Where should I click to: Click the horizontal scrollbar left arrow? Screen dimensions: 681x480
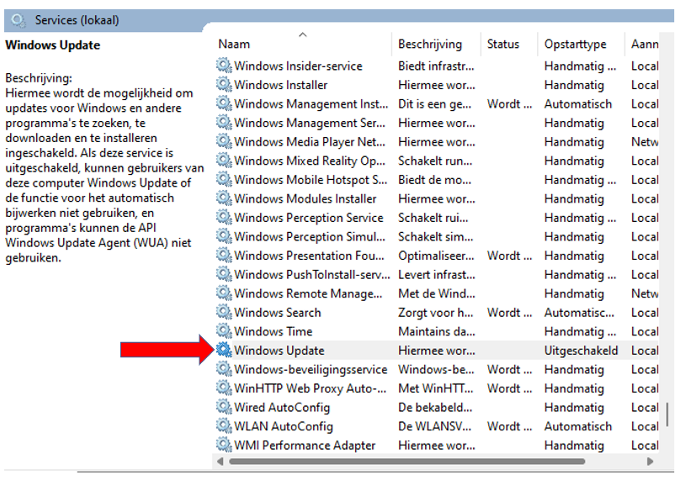point(221,462)
